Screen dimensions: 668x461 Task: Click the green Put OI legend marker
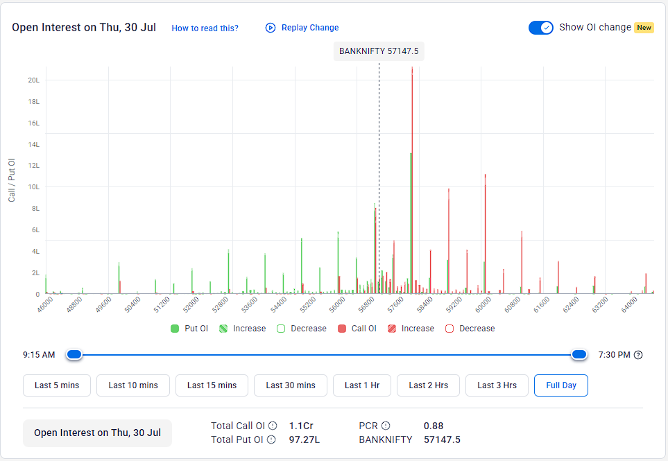click(x=175, y=329)
